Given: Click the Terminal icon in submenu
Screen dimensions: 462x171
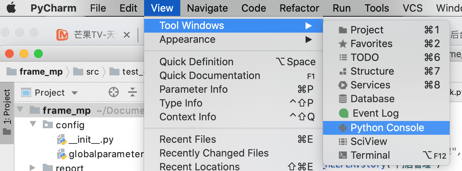Looking at the screenshot, I should [343, 155].
